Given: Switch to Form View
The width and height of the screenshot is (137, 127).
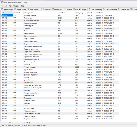Looking at the screenshot, I should [x=57, y=10].
